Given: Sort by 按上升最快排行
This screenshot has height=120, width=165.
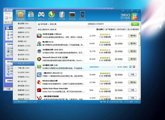Looking at the screenshot, I should pyautogui.click(x=134, y=30).
